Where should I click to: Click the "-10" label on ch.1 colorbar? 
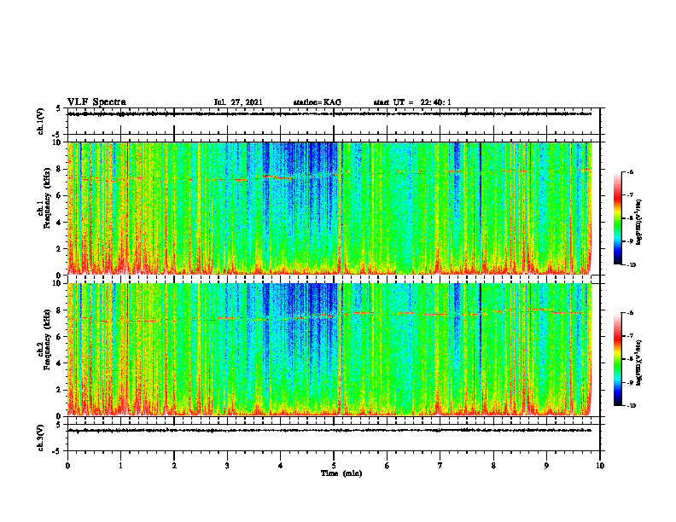631,265
